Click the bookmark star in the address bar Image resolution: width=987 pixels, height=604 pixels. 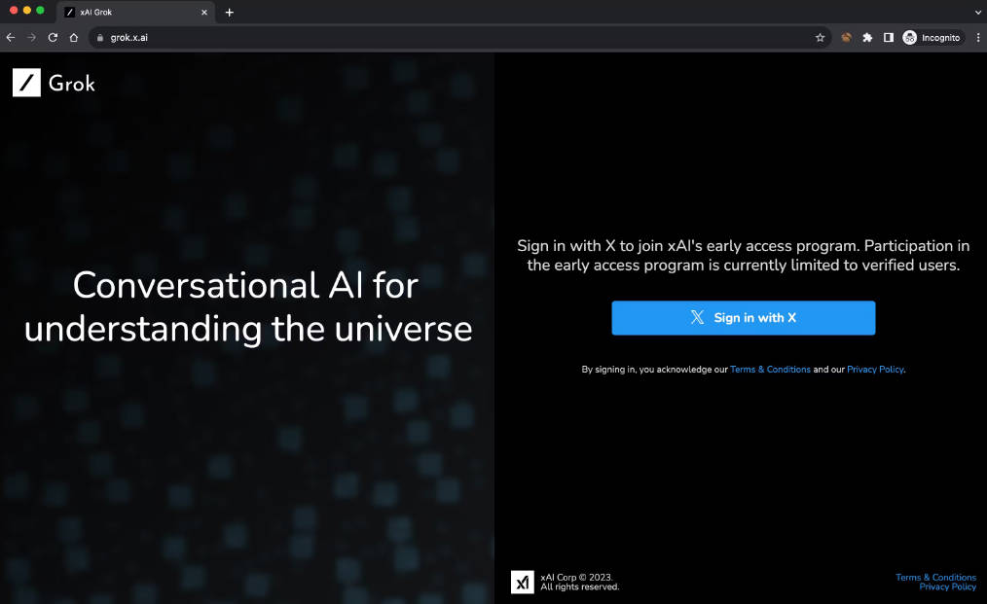[820, 37]
